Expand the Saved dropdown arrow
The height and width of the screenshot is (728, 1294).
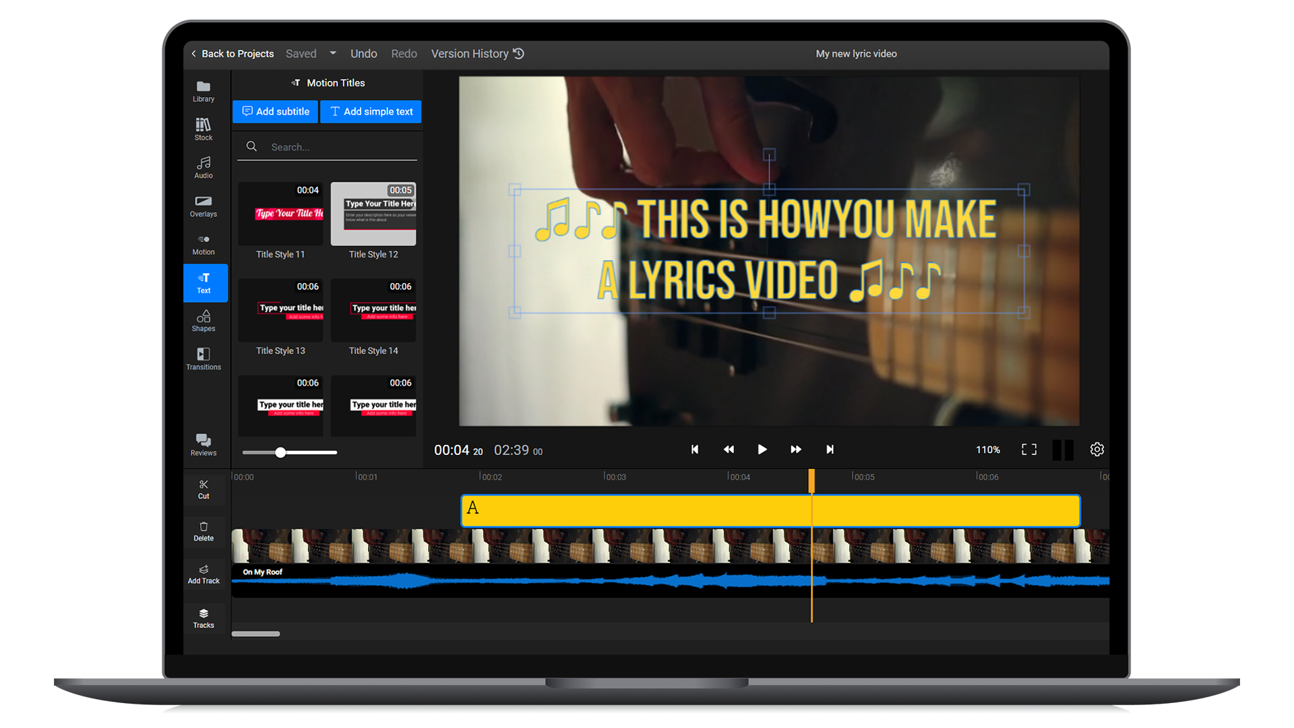coord(333,53)
